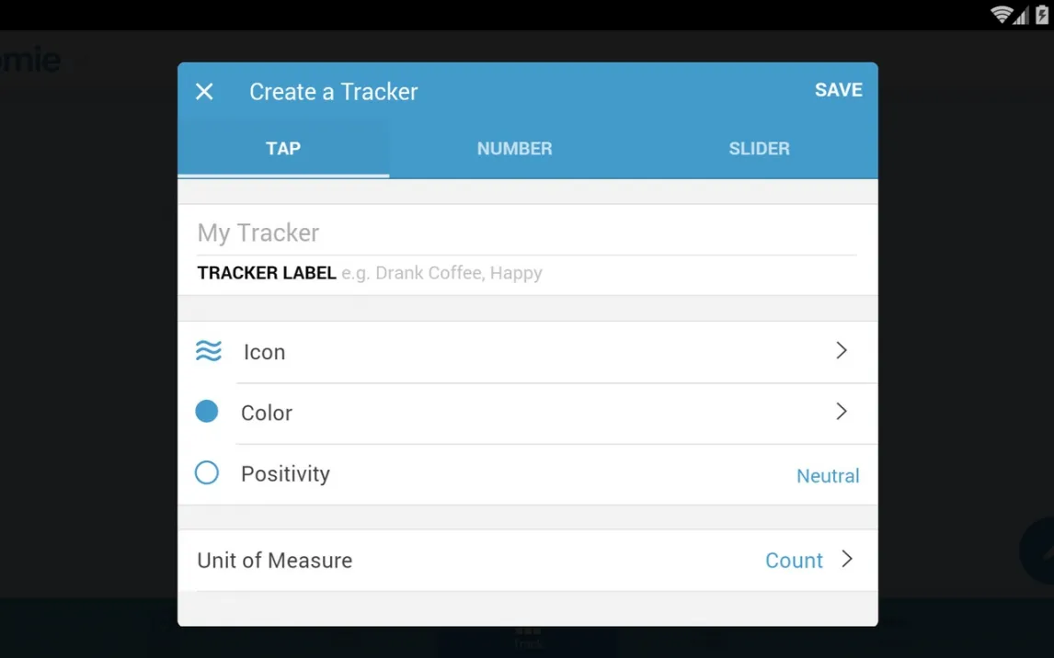Close the Create a Tracker dialog
Image resolution: width=1054 pixels, height=658 pixels.
click(x=204, y=91)
